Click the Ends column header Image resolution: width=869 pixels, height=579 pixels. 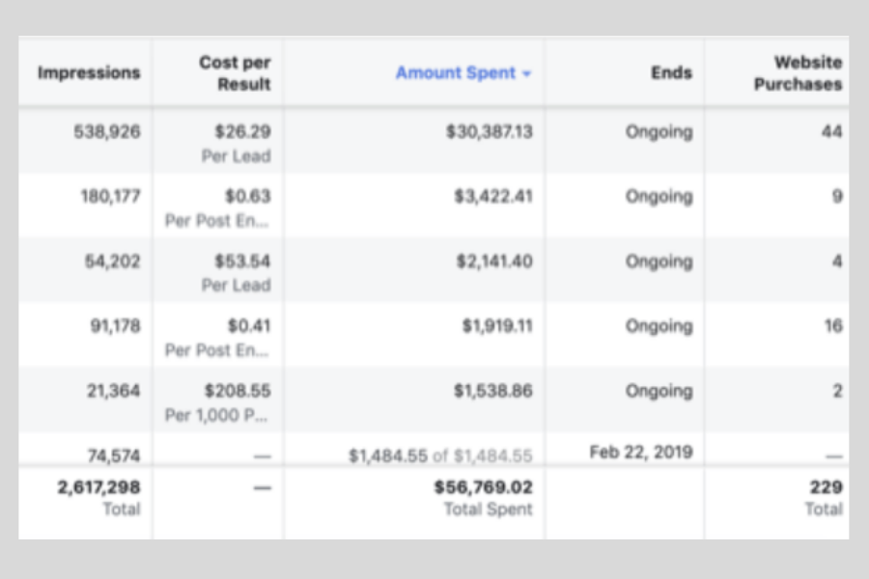(671, 73)
